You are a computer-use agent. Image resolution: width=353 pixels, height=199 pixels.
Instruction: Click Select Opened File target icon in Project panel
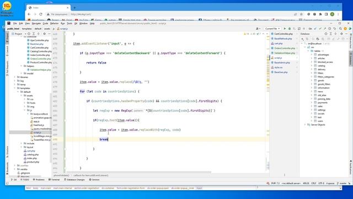tap(29, 34)
